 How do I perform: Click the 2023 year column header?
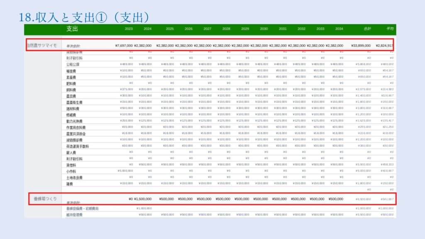click(x=129, y=29)
